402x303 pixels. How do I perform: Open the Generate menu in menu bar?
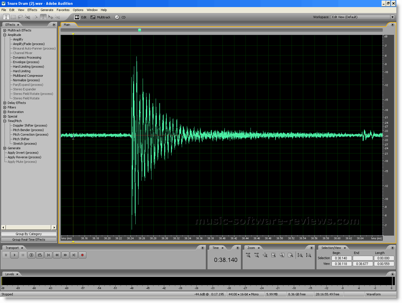click(47, 10)
